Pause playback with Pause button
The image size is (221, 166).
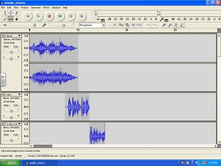pyautogui.click(x=60, y=16)
